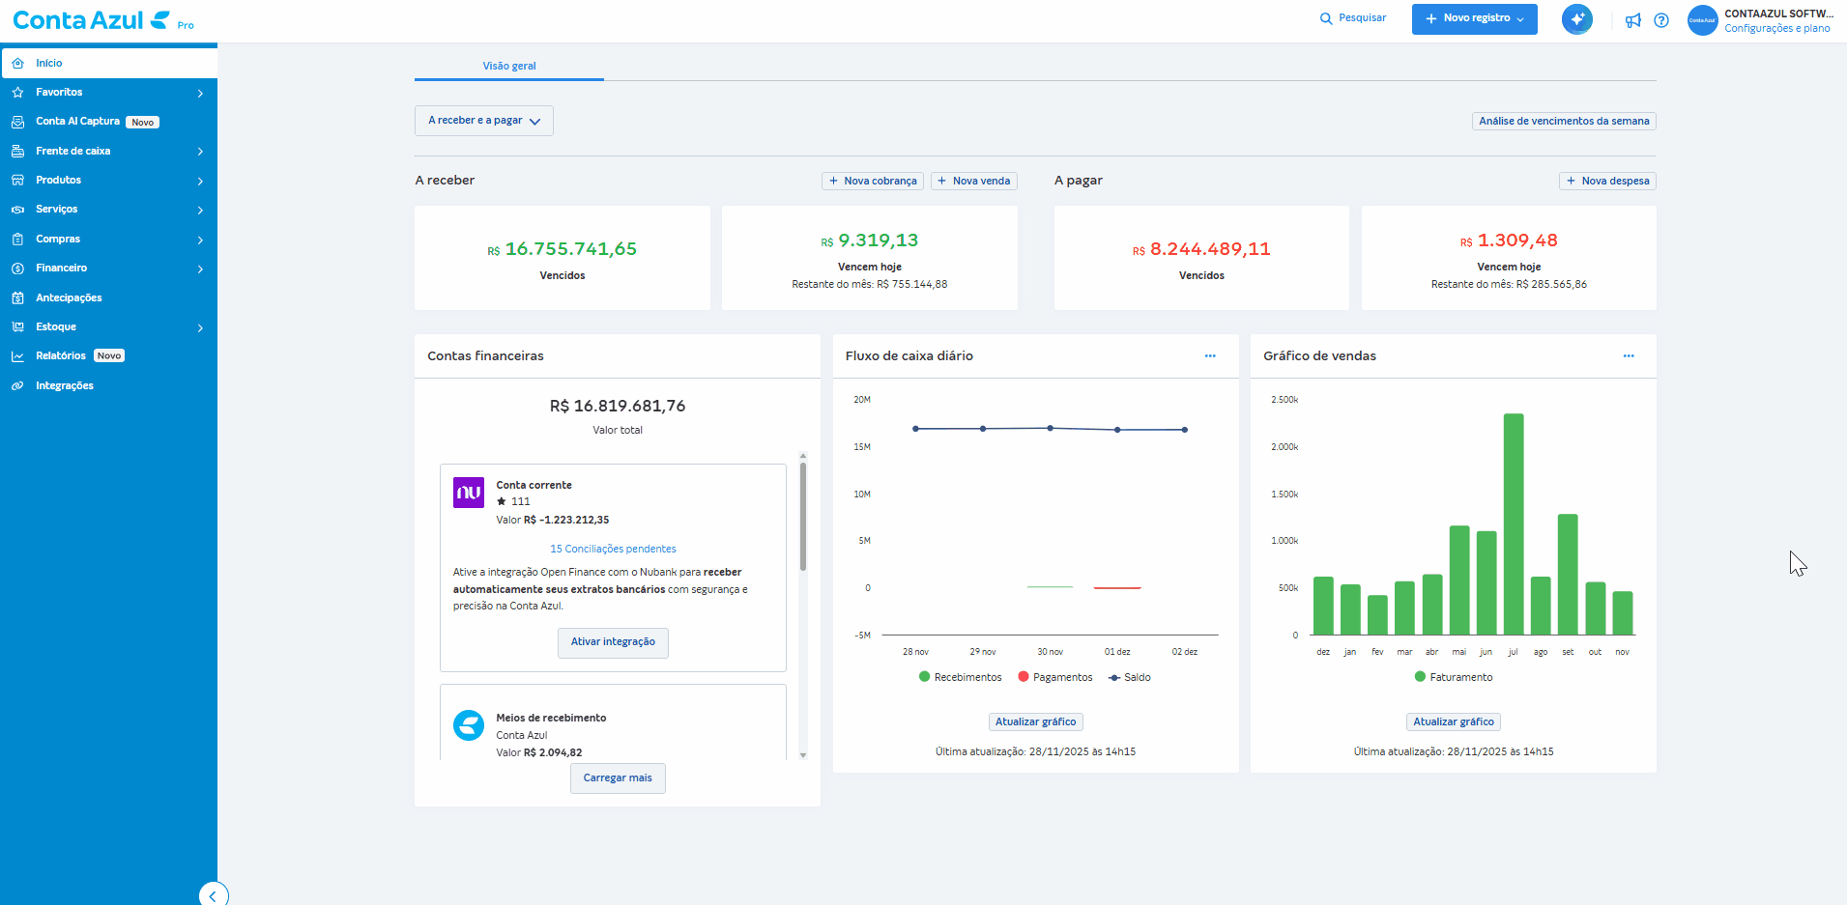Open the user profile avatar

(1702, 20)
